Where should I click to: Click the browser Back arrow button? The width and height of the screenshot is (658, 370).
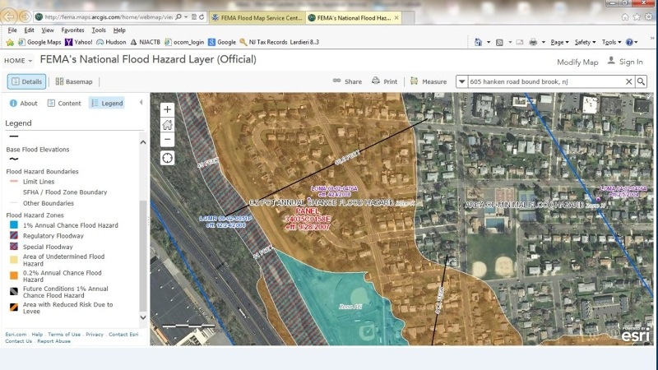[x=8, y=16]
